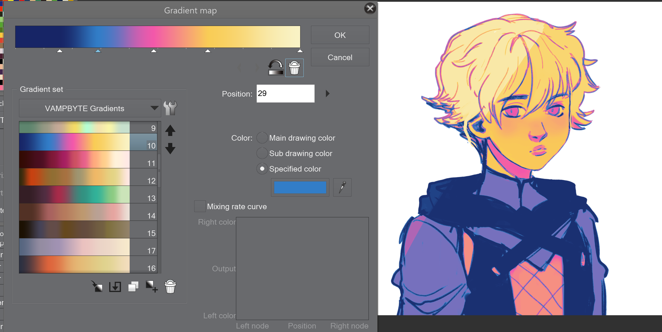This screenshot has width=662, height=332.
Task: Select the 'Sub drawing color' radio button
Action: pos(261,153)
